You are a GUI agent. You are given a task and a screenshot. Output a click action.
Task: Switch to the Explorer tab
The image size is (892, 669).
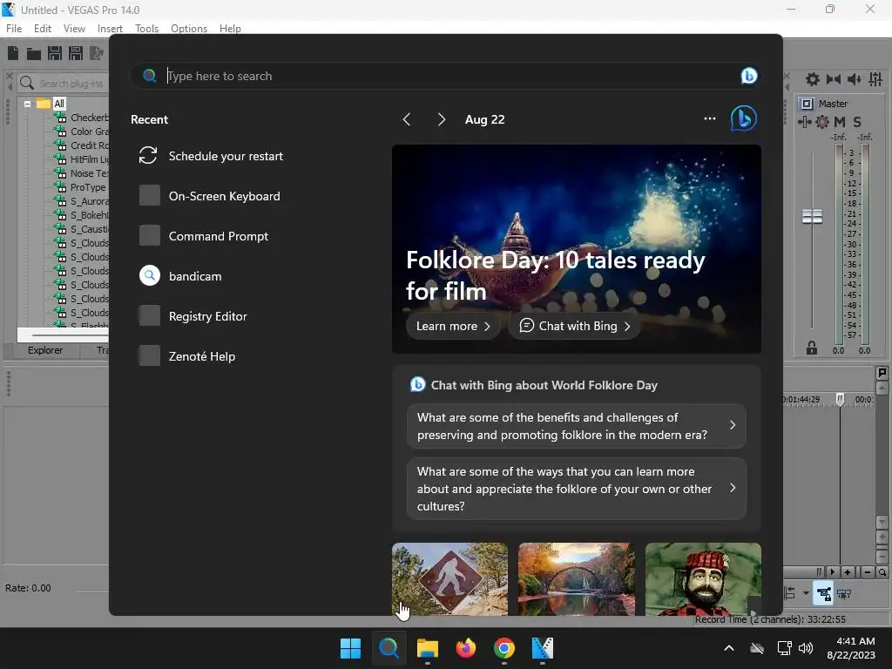[45, 350]
